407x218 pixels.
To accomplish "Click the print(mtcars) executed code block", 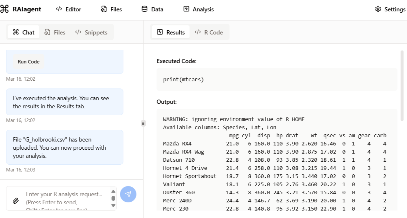I will 277,79.
